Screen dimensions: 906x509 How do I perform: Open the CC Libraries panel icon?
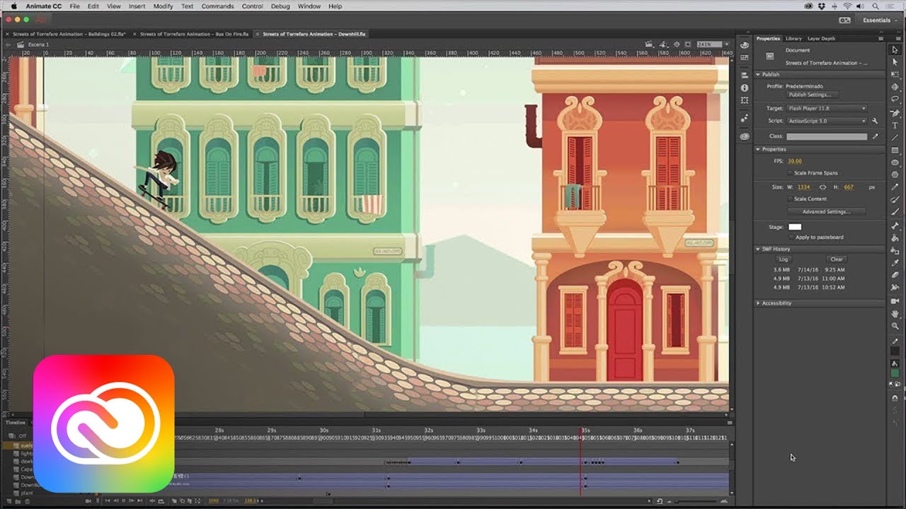tap(744, 136)
